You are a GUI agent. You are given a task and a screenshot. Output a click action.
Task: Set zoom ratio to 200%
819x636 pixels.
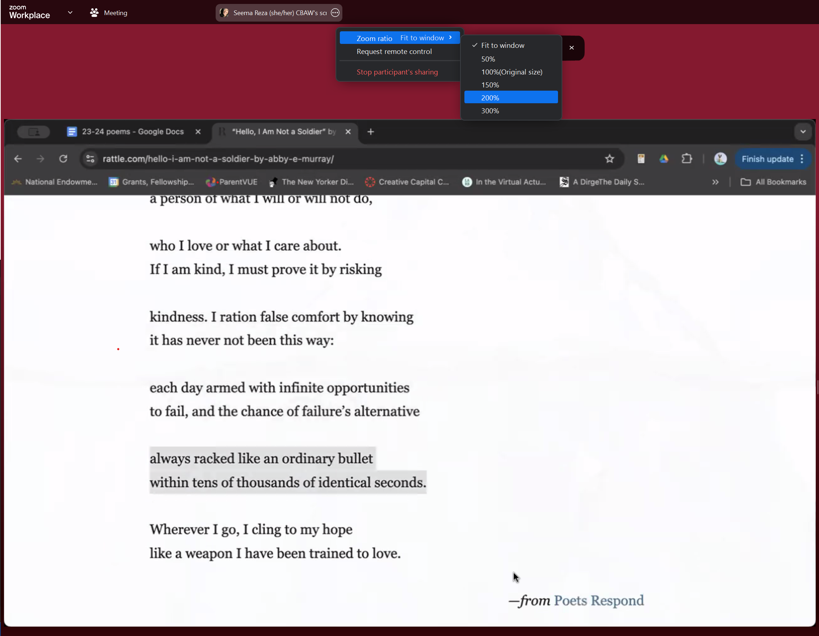tap(490, 98)
